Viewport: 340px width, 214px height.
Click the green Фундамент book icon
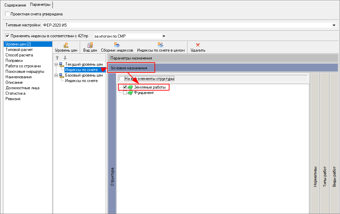[x=130, y=93]
